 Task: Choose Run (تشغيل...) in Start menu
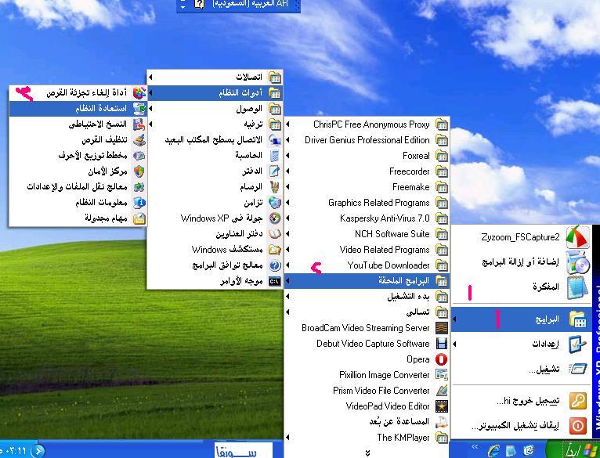point(522,369)
